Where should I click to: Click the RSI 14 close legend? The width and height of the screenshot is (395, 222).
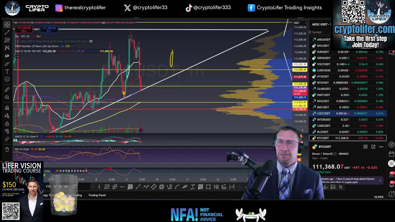click(x=22, y=149)
